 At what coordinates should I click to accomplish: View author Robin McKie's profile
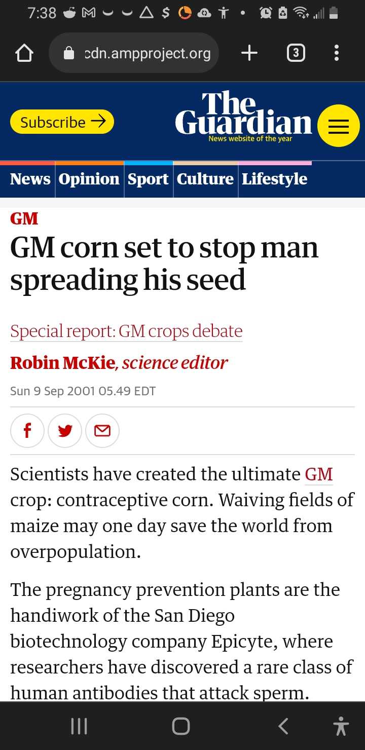[x=62, y=363]
